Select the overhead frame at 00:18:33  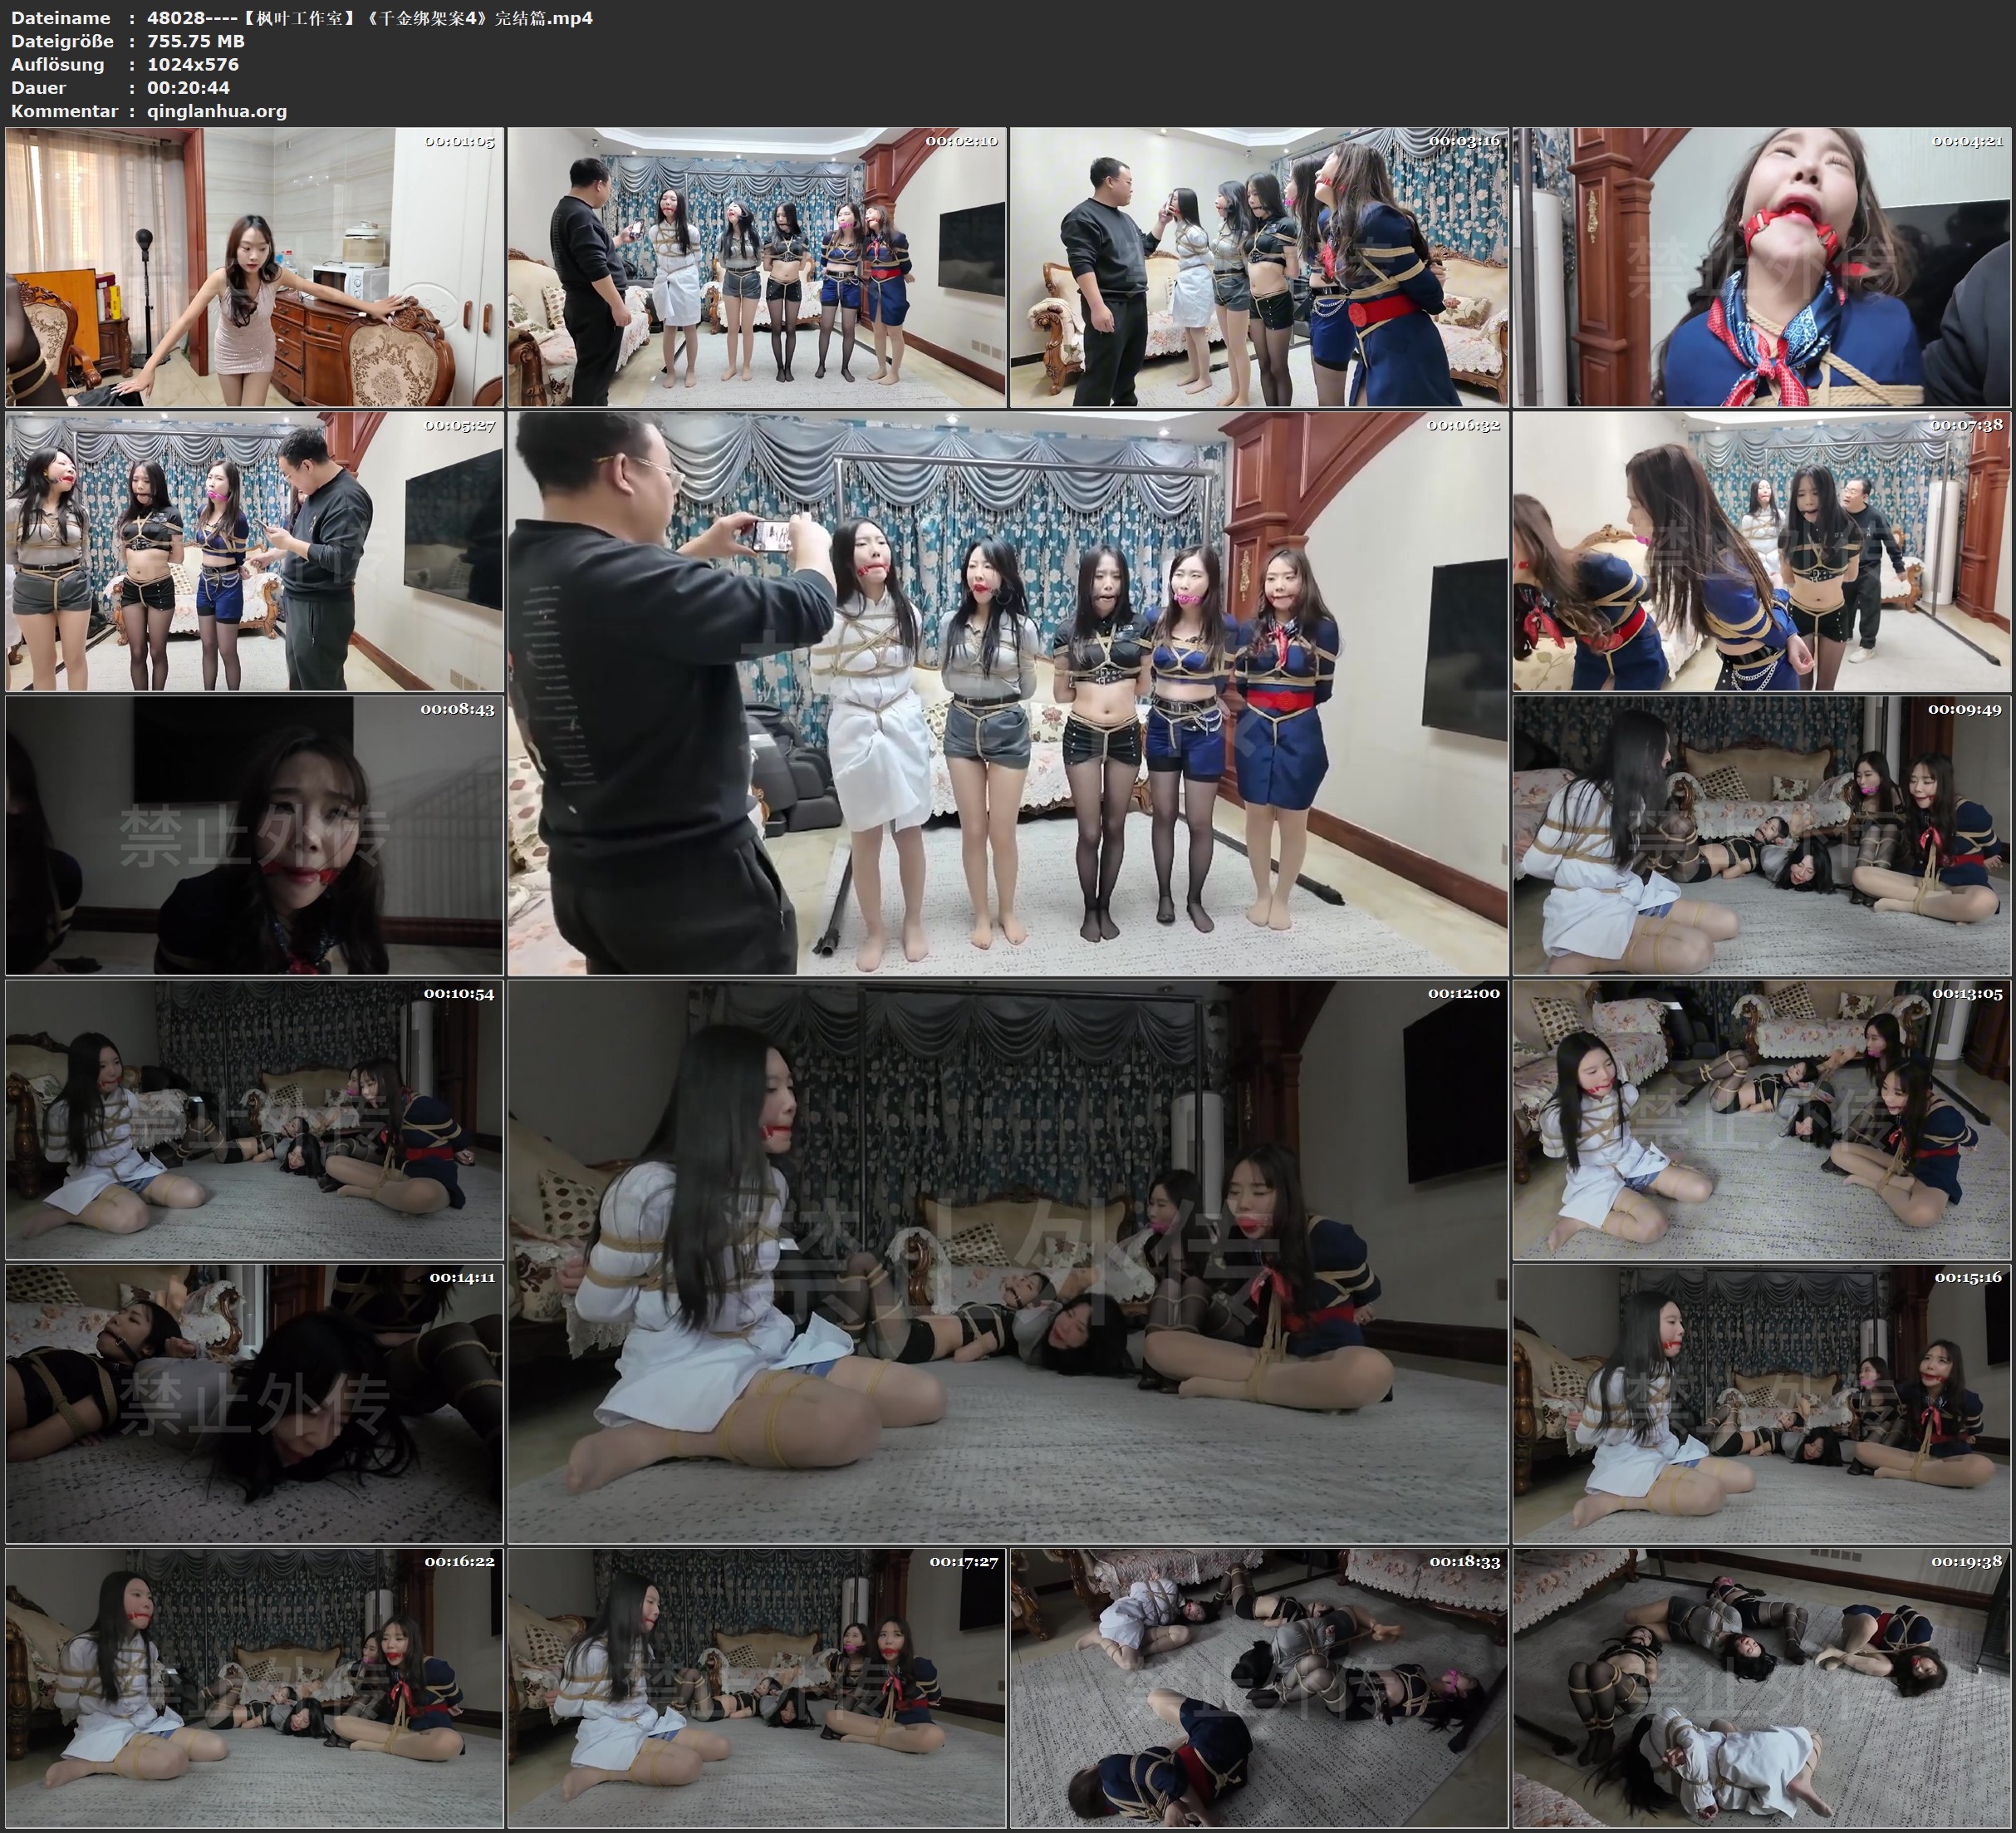click(x=1258, y=1687)
